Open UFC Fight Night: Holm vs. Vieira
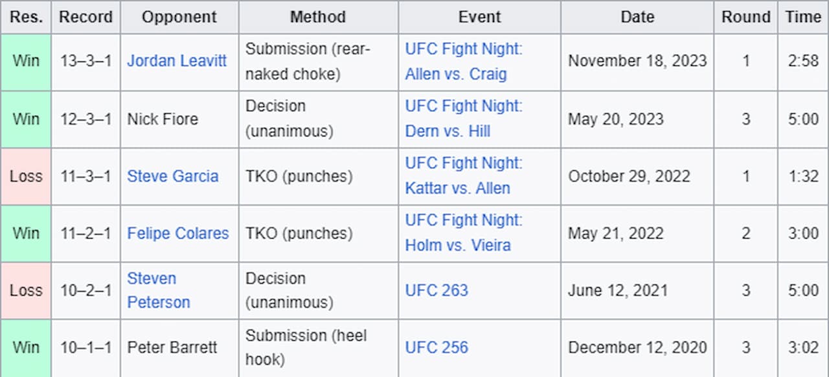This screenshot has height=377, width=829. pyautogui.click(x=464, y=233)
